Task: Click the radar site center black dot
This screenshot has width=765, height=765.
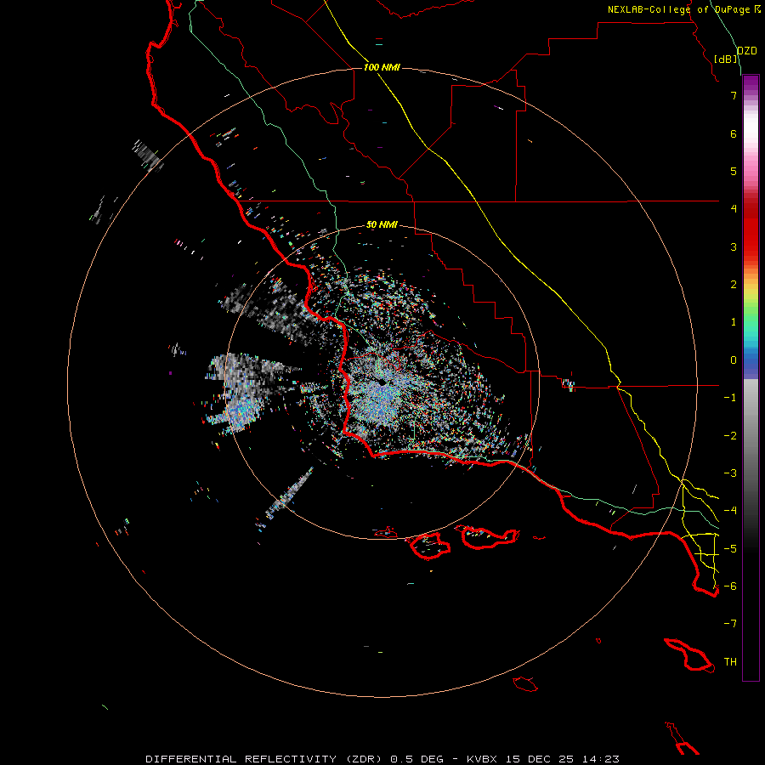Action: [x=382, y=383]
